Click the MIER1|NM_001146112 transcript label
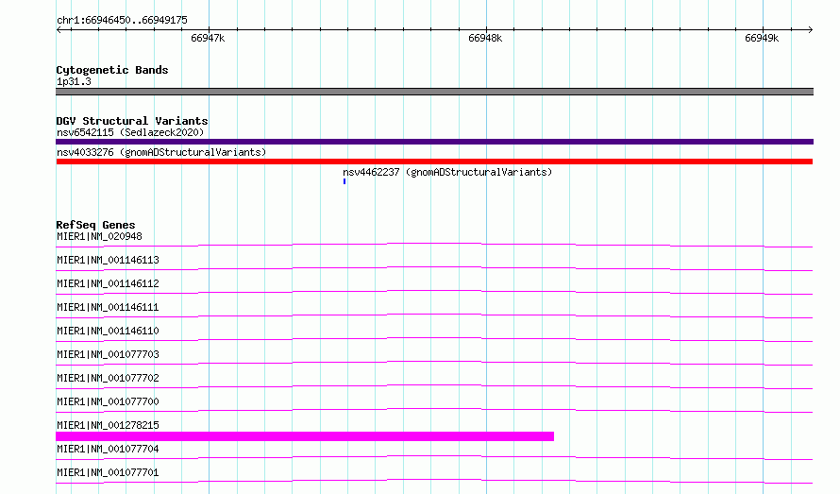 108,283
